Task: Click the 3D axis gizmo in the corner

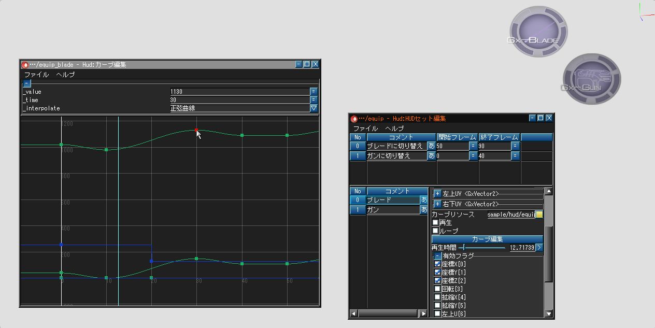Action: pyautogui.click(x=646, y=11)
